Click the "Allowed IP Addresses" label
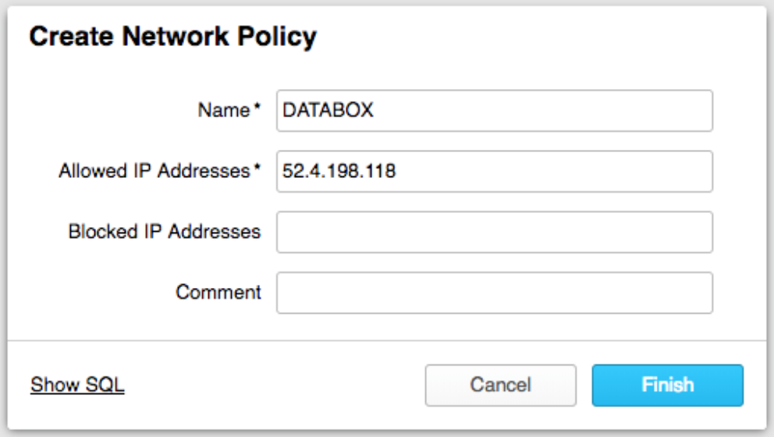 pyautogui.click(x=154, y=171)
